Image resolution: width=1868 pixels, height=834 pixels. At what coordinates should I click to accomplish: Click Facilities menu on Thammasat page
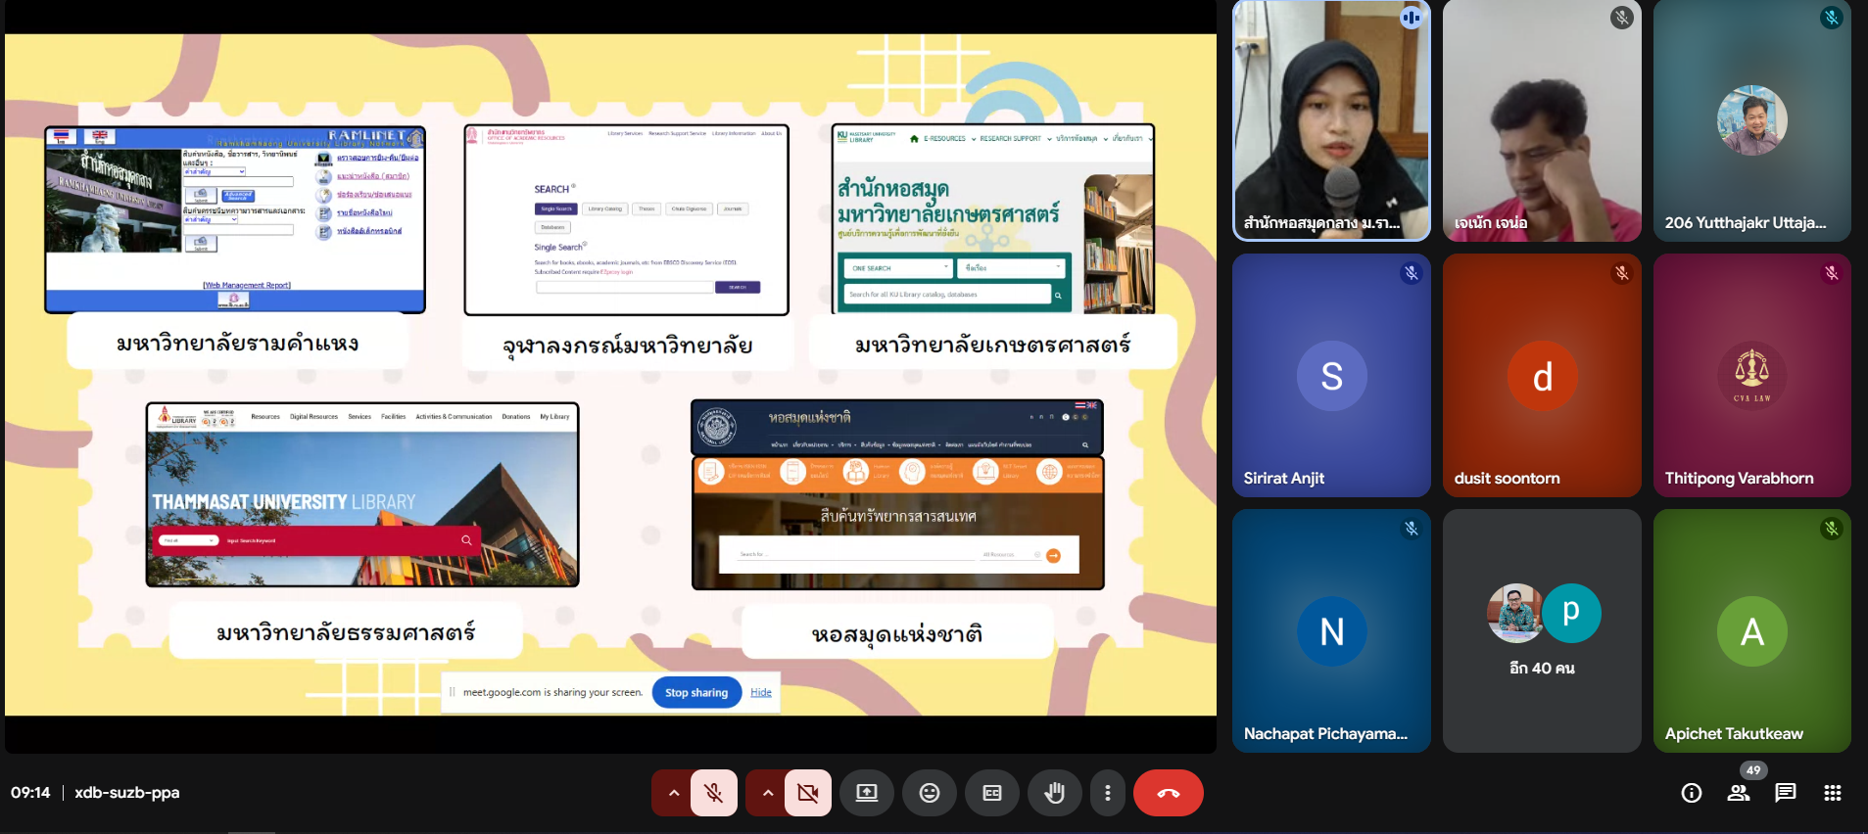pos(393,417)
